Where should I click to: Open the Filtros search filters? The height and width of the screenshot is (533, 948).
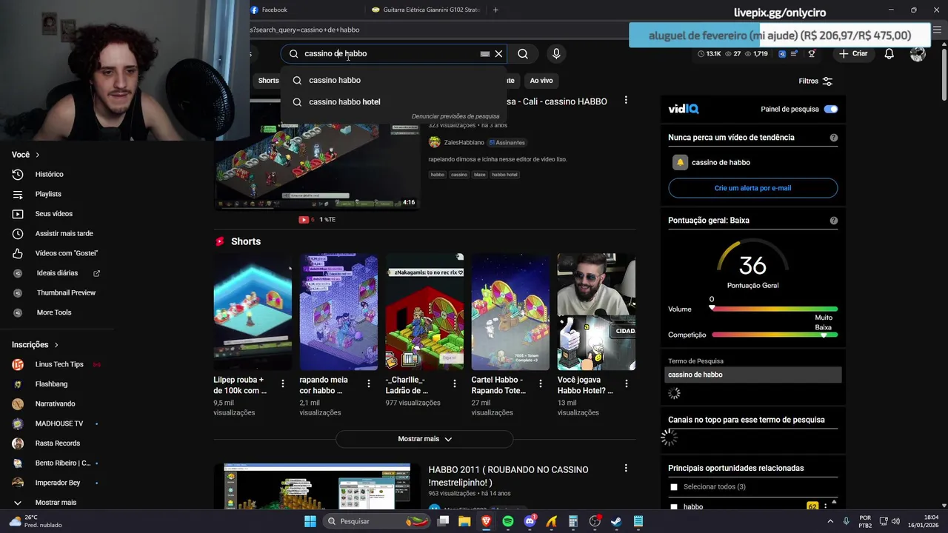click(815, 81)
